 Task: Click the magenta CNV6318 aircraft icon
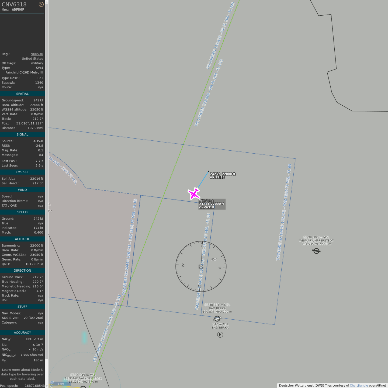pos(194,193)
